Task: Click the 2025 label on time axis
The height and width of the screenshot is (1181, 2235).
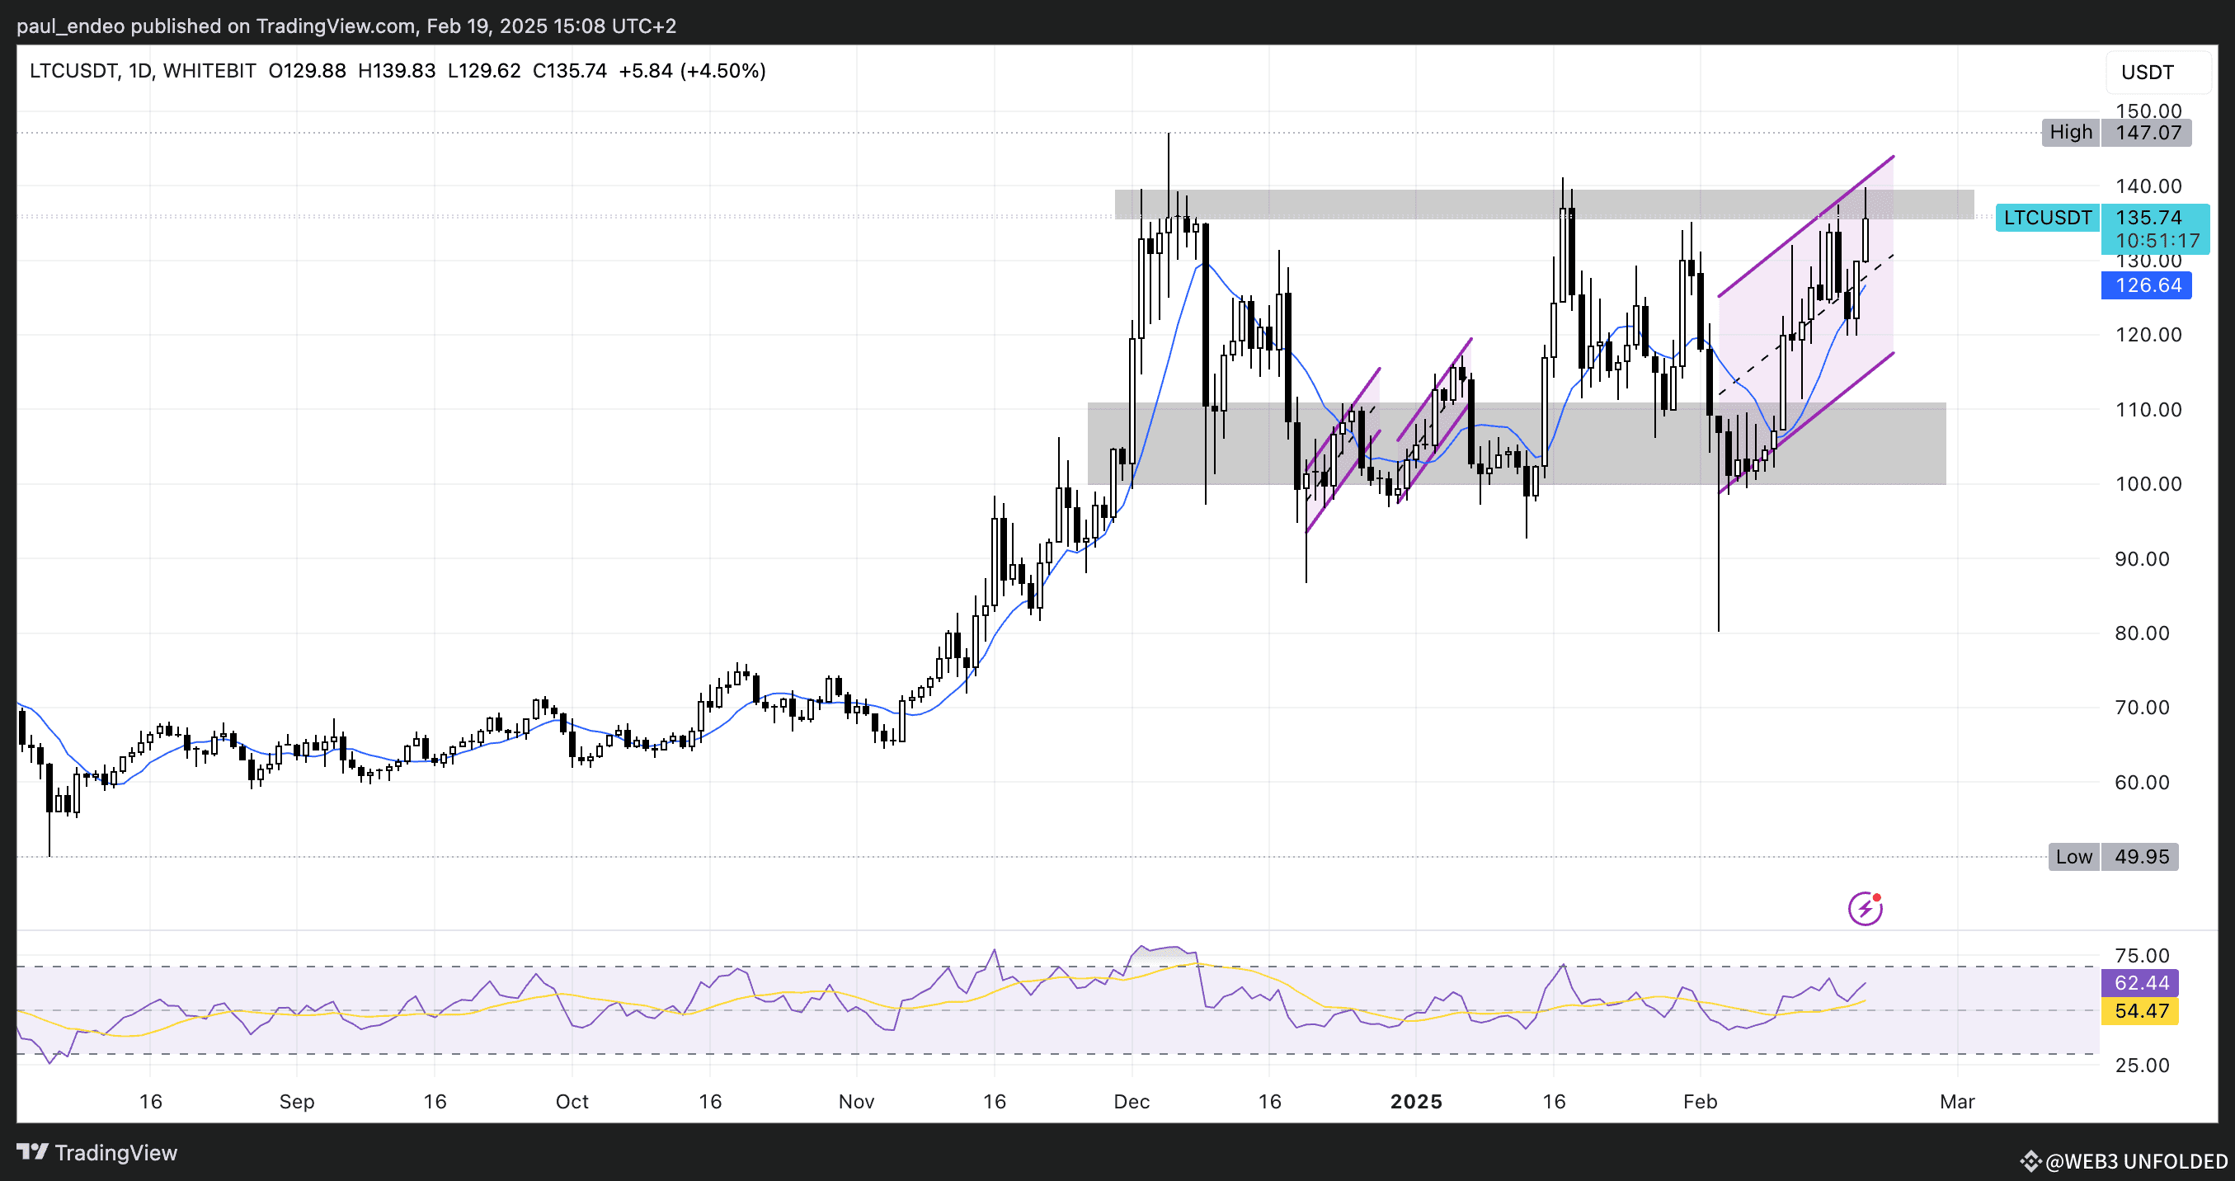Action: pos(1416,1101)
